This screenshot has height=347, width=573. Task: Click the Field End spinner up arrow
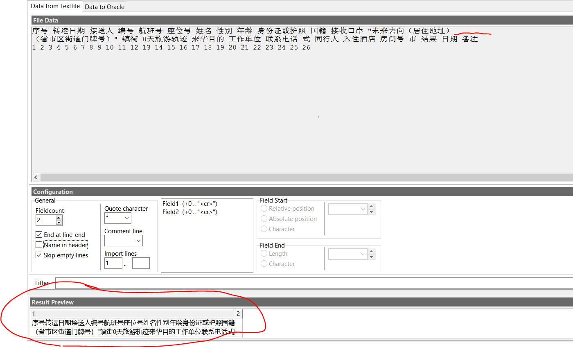(372, 252)
